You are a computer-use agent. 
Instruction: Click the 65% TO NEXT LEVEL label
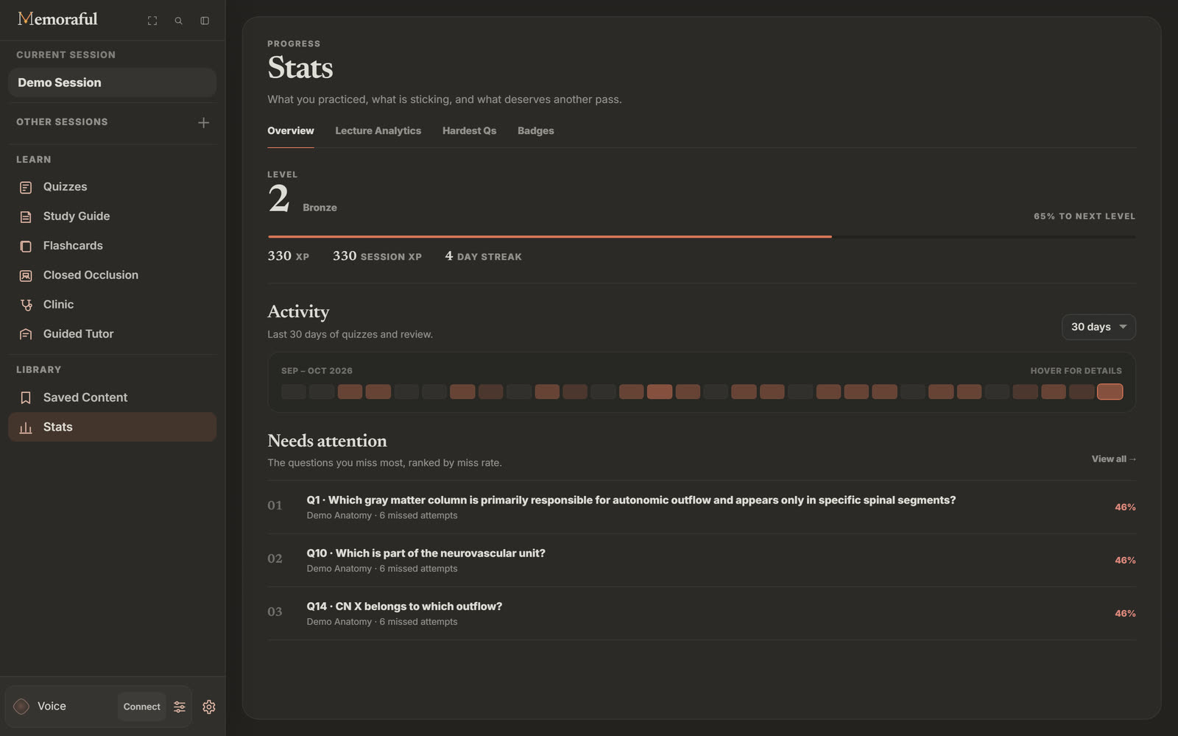tap(1084, 216)
